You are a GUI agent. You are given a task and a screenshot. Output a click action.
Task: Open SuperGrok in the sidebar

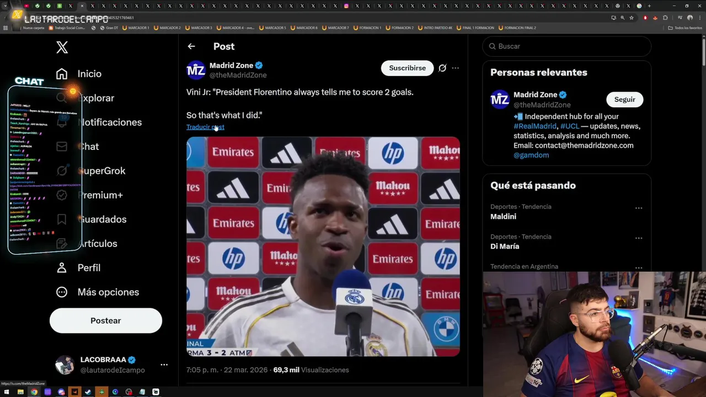[x=102, y=170]
